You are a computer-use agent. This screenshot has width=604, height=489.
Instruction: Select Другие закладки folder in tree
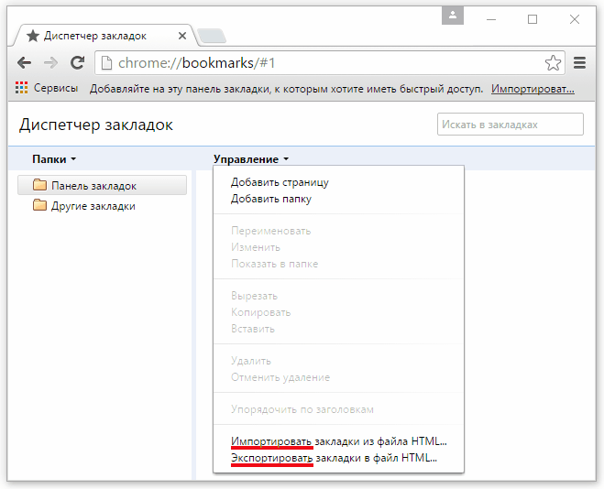pyautogui.click(x=93, y=206)
